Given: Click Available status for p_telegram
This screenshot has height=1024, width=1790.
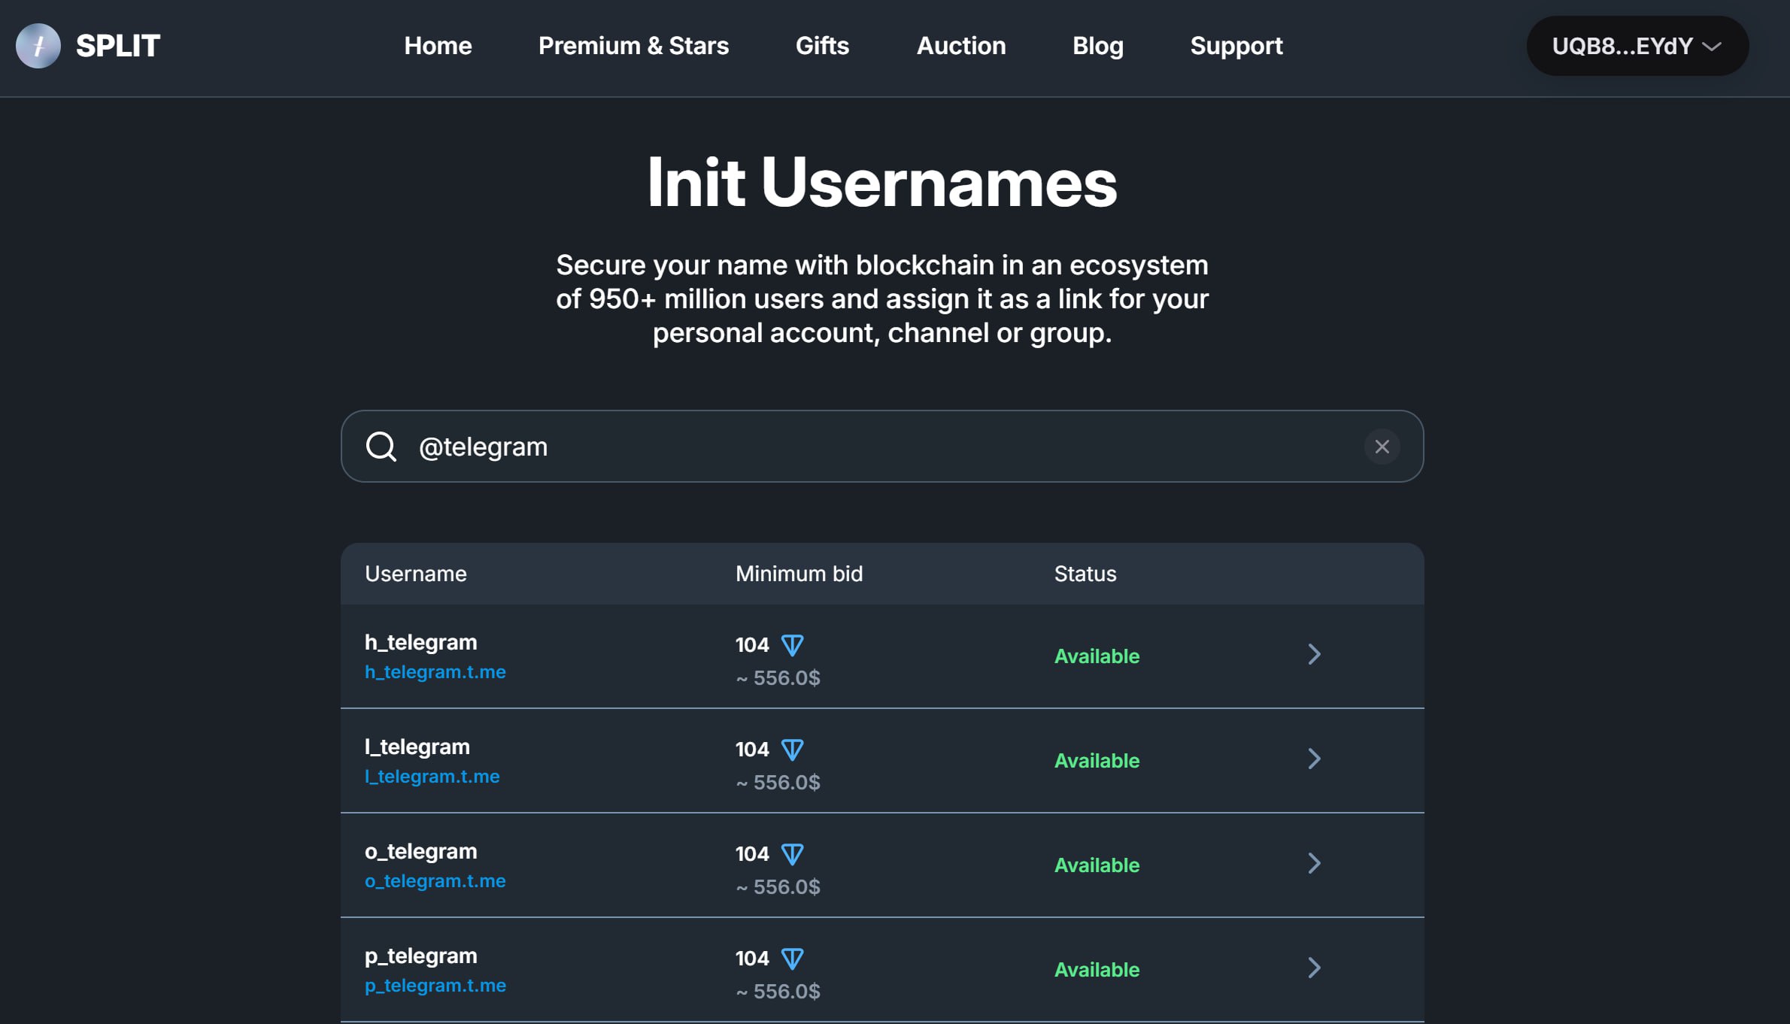Looking at the screenshot, I should [x=1097, y=970].
